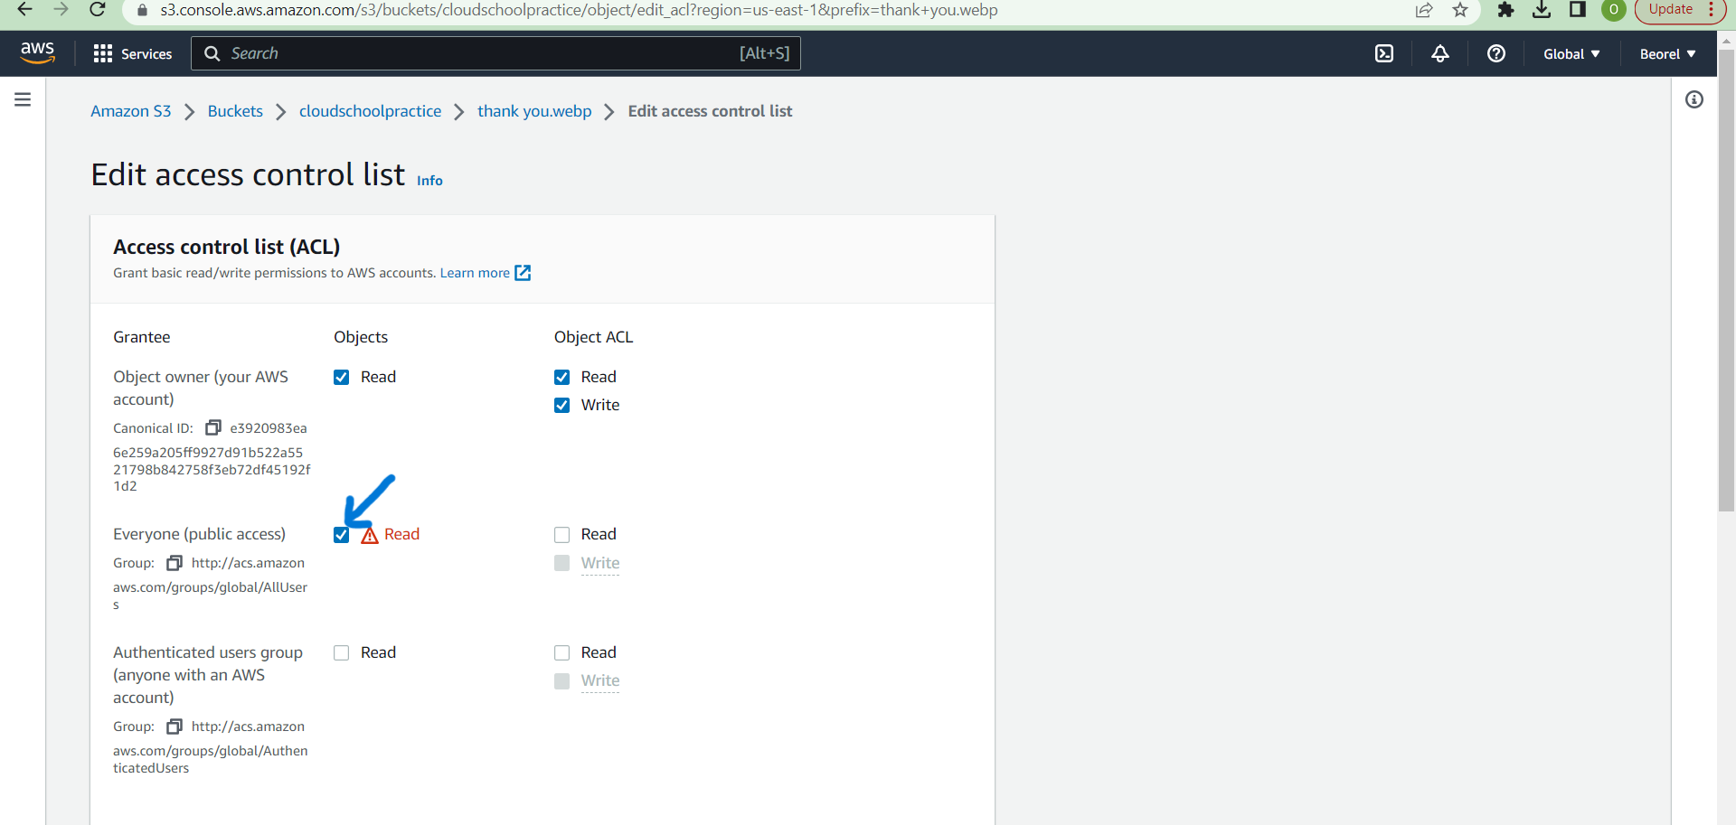Click the Everyone (public access) label
The image size is (1736, 825).
(x=199, y=534)
